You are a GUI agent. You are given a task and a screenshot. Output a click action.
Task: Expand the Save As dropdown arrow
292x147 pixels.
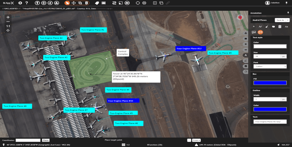point(288,20)
